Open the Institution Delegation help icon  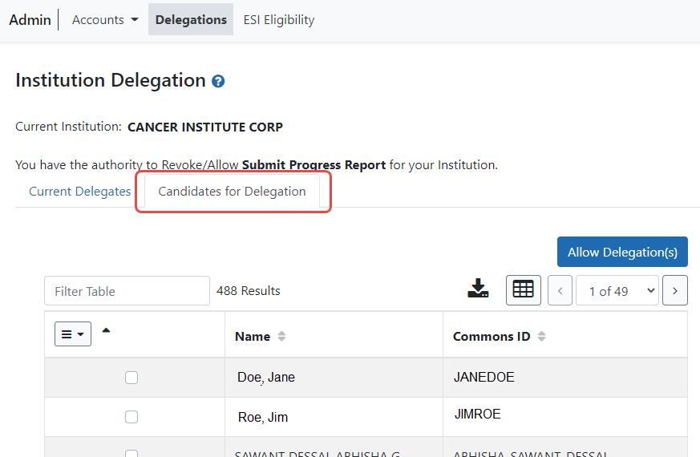[218, 82]
